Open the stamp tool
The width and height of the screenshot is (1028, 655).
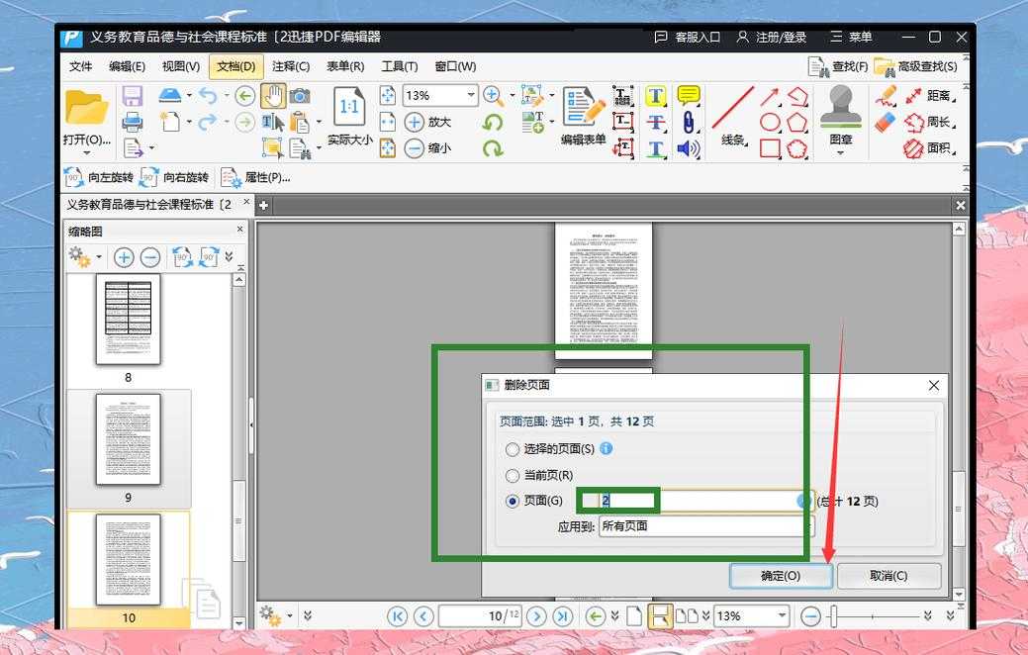point(841,108)
